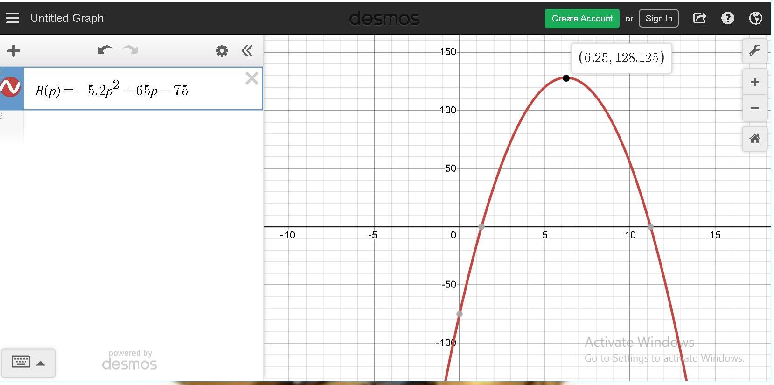This screenshot has width=774, height=385.
Task: Open expression list settings gear
Action: click(x=222, y=50)
